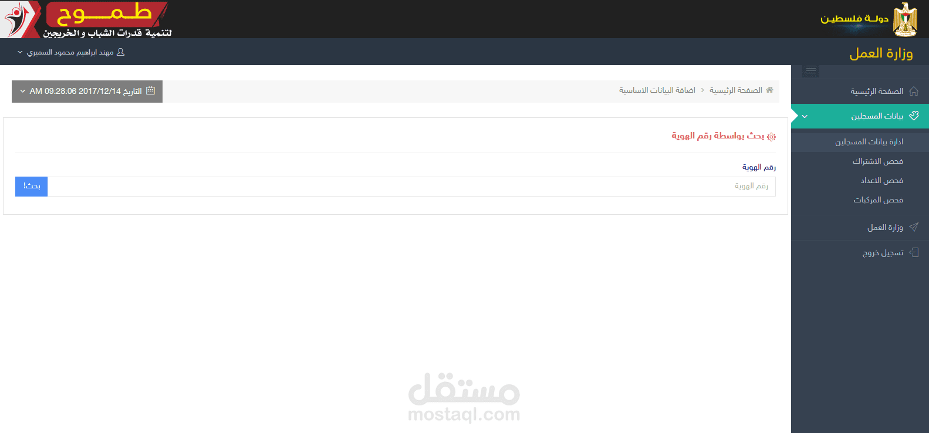Viewport: 929px width, 433px height.
Task: Click the user profile icon in header
Action: pyautogui.click(x=121, y=52)
